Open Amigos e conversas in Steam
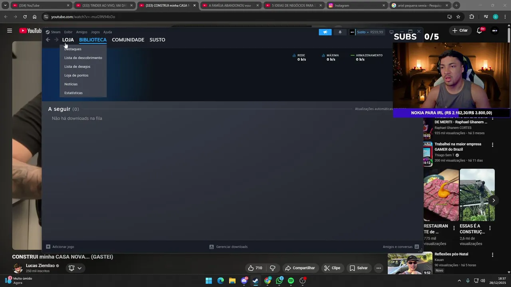This screenshot has width=511, height=287. point(401,247)
